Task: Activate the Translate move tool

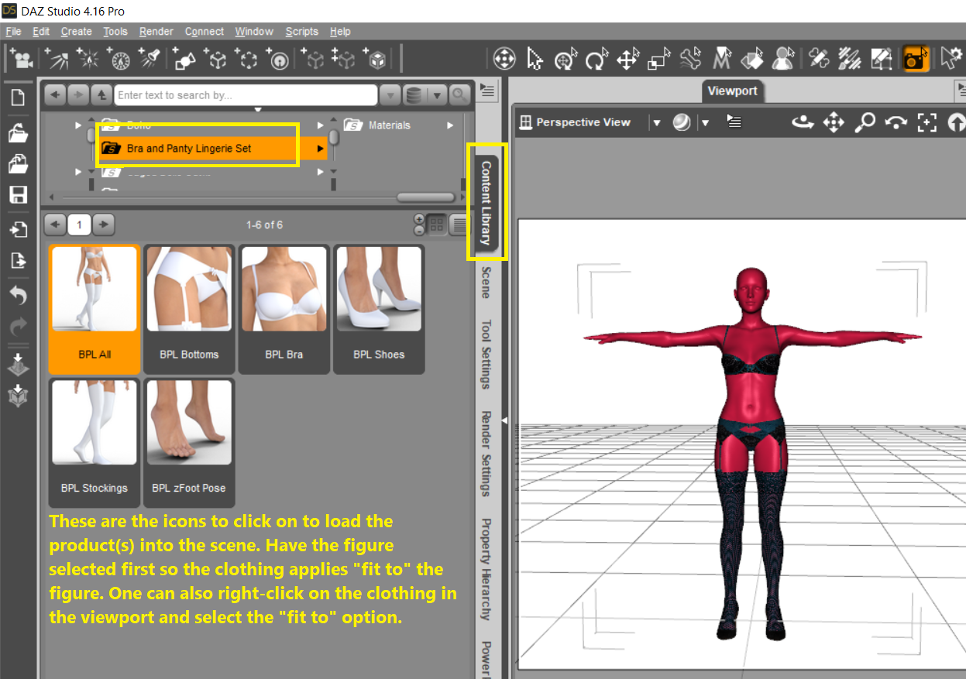Action: (x=627, y=59)
